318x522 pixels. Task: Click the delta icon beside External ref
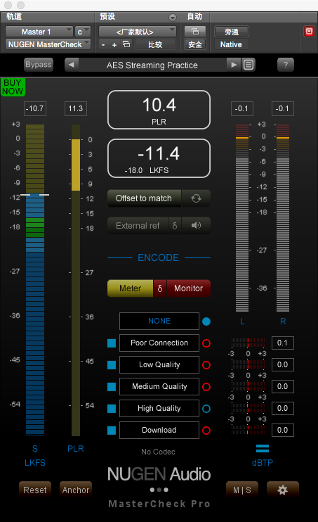point(175,225)
